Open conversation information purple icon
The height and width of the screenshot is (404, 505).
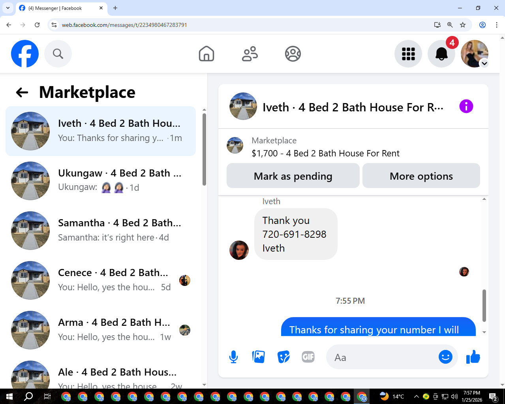click(x=466, y=106)
